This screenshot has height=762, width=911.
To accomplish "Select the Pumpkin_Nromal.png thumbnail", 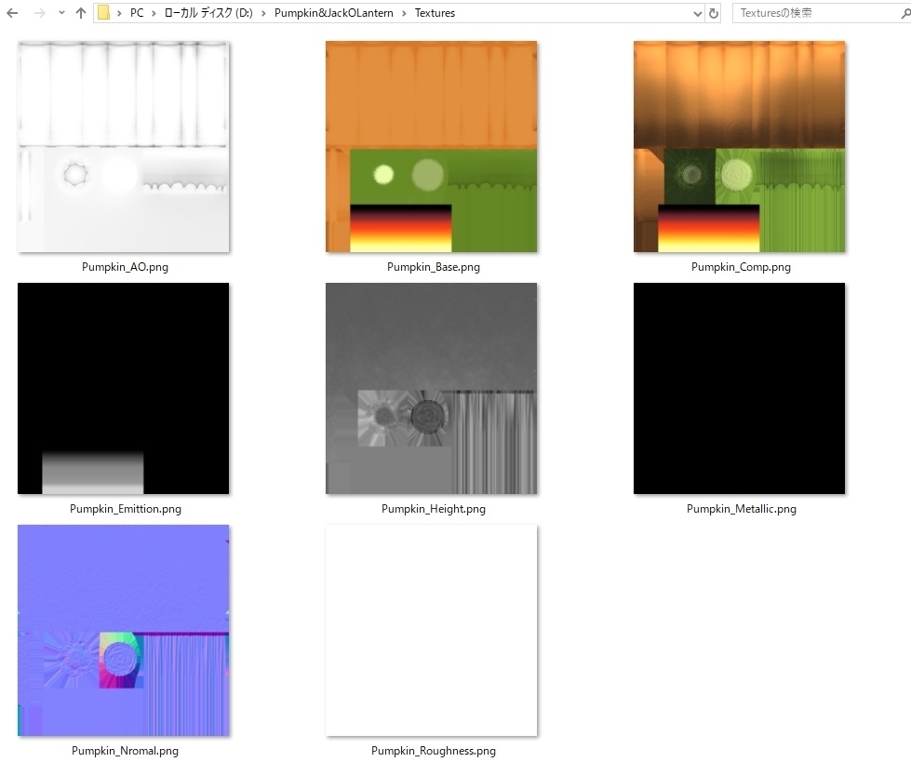I will (x=123, y=630).
